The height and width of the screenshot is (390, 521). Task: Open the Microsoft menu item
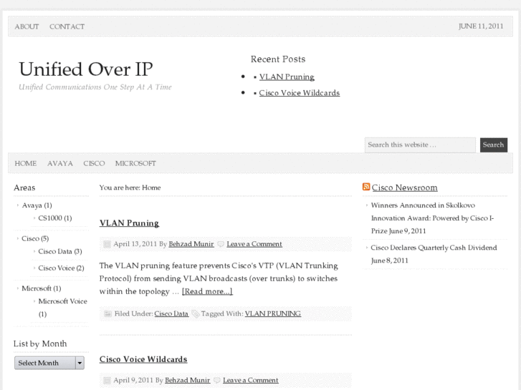click(135, 163)
